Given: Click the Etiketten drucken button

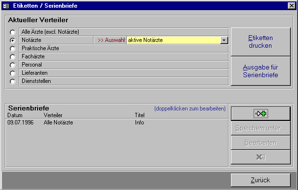Looking at the screenshot, I should click(260, 42).
